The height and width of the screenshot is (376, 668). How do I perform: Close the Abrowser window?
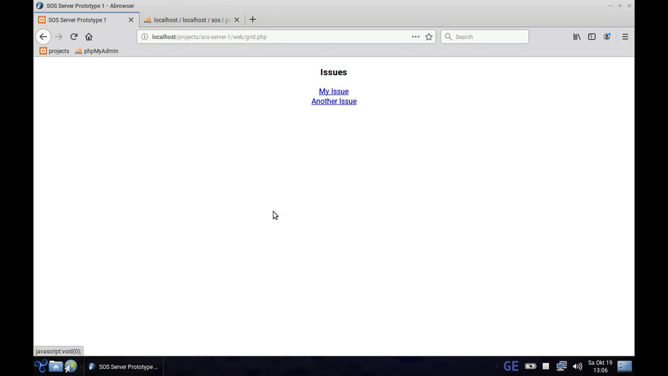point(629,6)
